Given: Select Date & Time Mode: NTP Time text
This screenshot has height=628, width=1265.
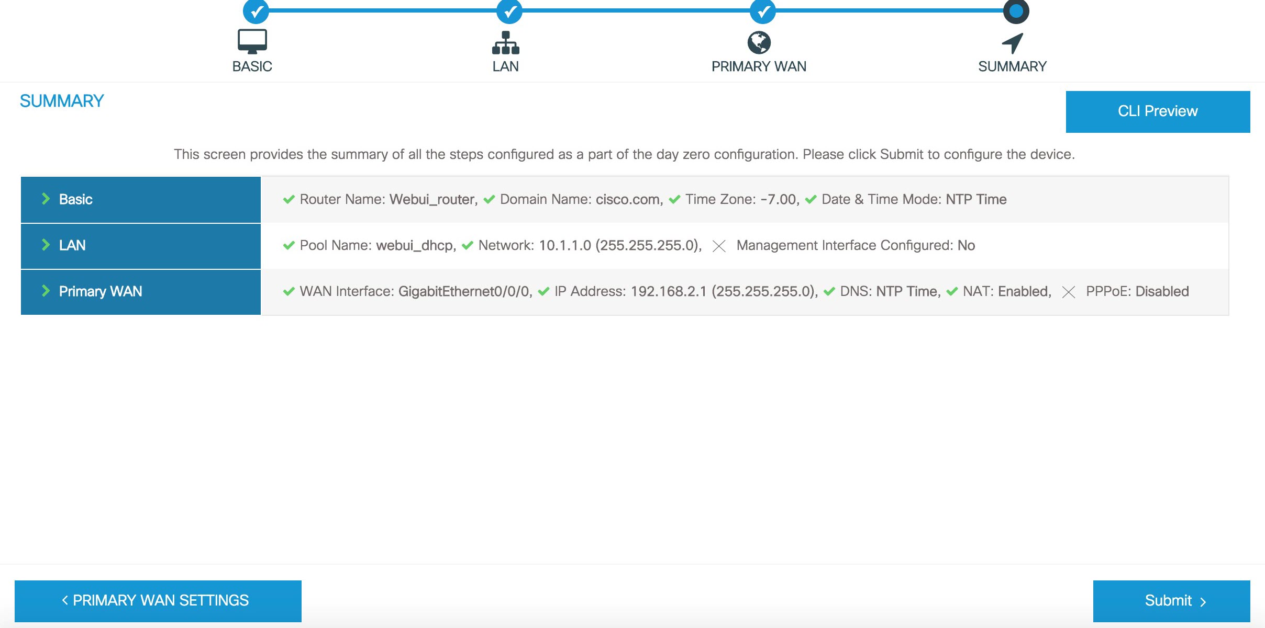Looking at the screenshot, I should coord(914,199).
